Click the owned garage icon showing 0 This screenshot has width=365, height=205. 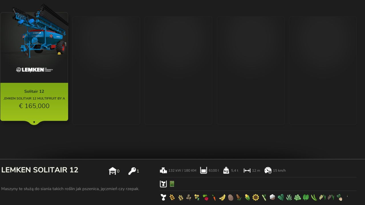[x=113, y=171]
